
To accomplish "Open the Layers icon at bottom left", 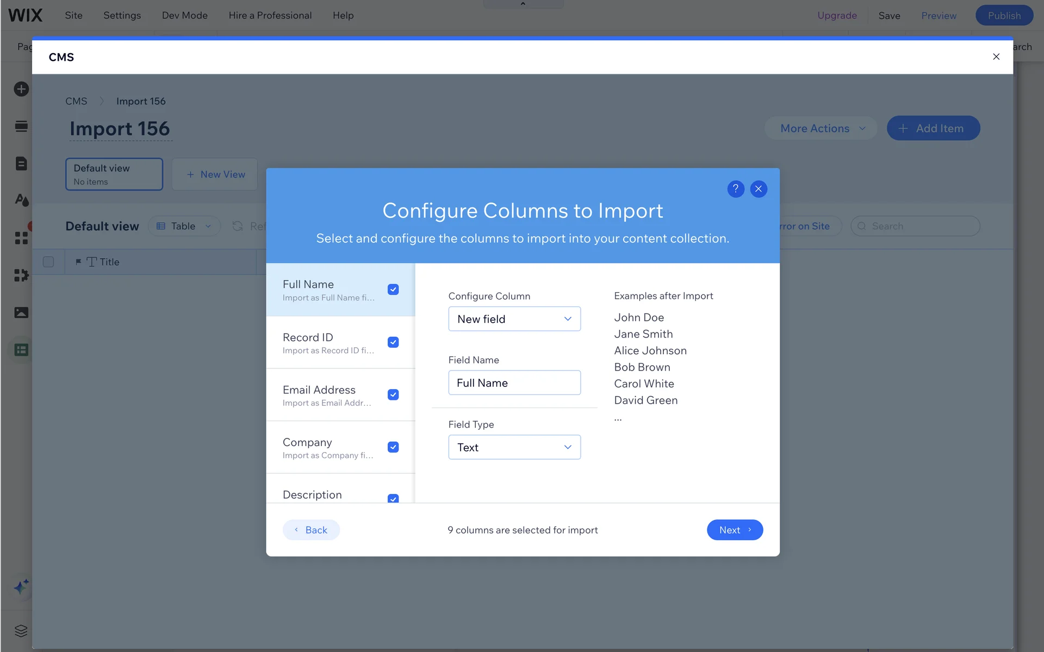I will (21, 631).
